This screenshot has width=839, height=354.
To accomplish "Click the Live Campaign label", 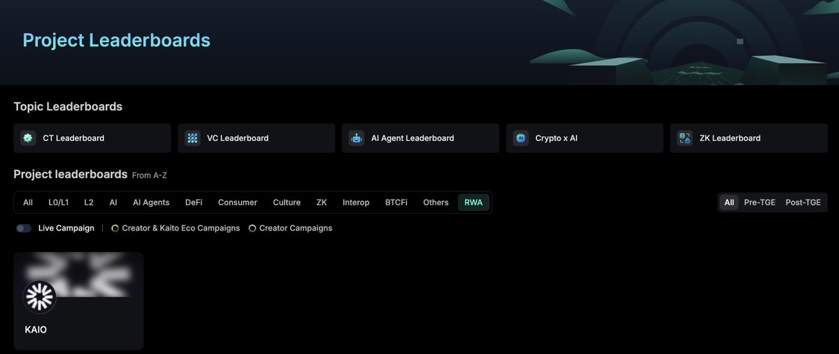I will 66,228.
